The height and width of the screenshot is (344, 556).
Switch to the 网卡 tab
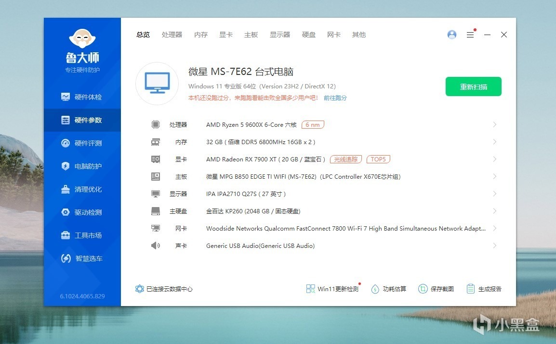pyautogui.click(x=334, y=35)
